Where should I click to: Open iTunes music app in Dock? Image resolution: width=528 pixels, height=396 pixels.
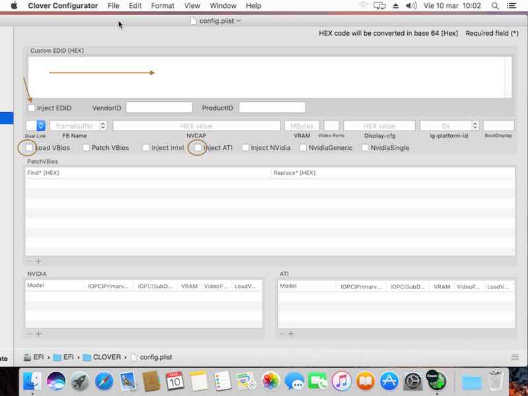[341, 381]
